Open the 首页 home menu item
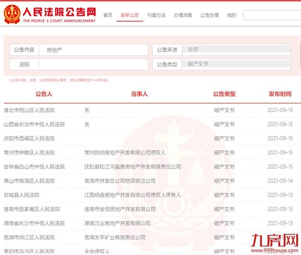 (108, 15)
